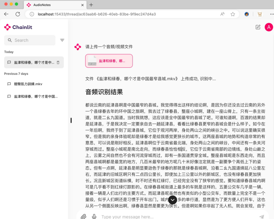Delete the selected thread via trash icon
The height and width of the screenshot is (219, 274).
pos(58,63)
